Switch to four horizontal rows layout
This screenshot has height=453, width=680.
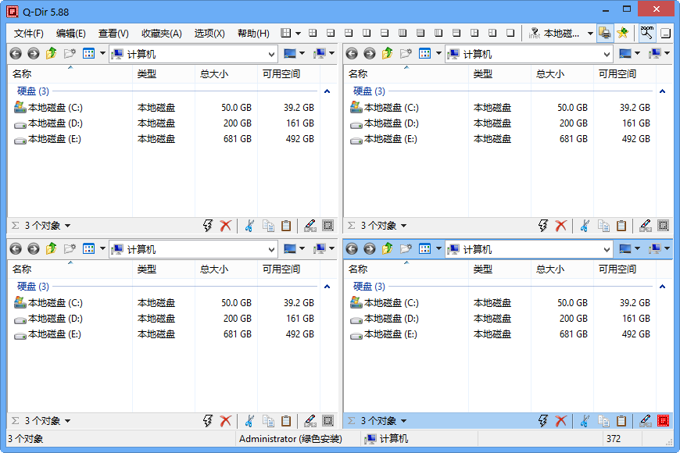pos(421,33)
